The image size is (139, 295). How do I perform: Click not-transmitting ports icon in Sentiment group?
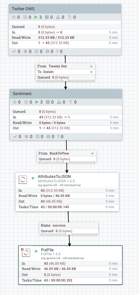(26, 102)
